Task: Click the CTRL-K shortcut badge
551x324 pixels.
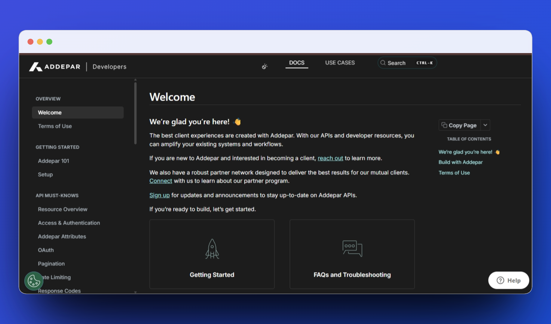Action: pyautogui.click(x=424, y=63)
